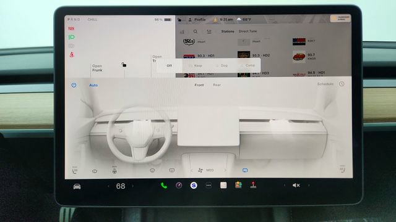
Task: Tap the CHILL drive mode label
Action: pos(92,19)
